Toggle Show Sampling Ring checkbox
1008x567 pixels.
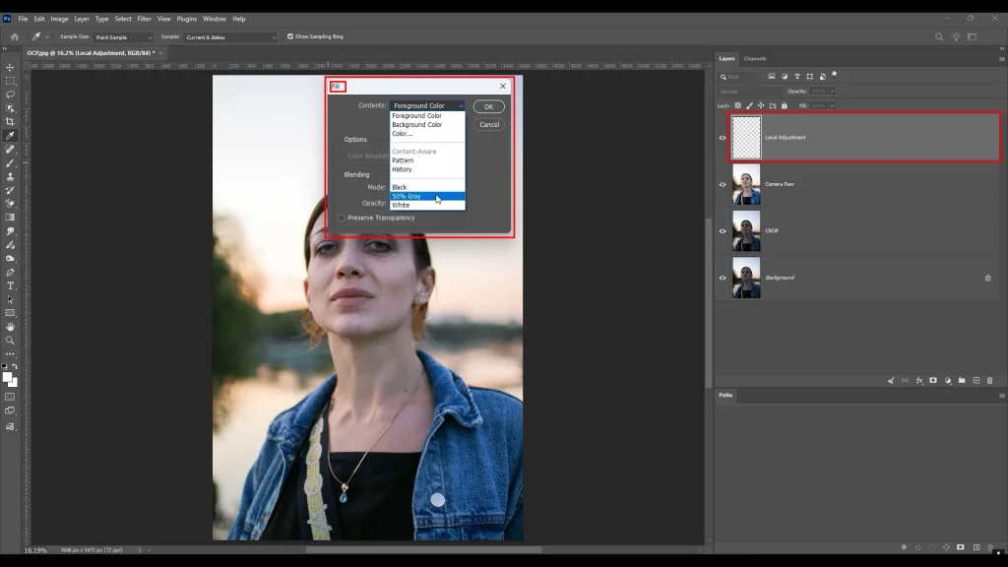(290, 36)
